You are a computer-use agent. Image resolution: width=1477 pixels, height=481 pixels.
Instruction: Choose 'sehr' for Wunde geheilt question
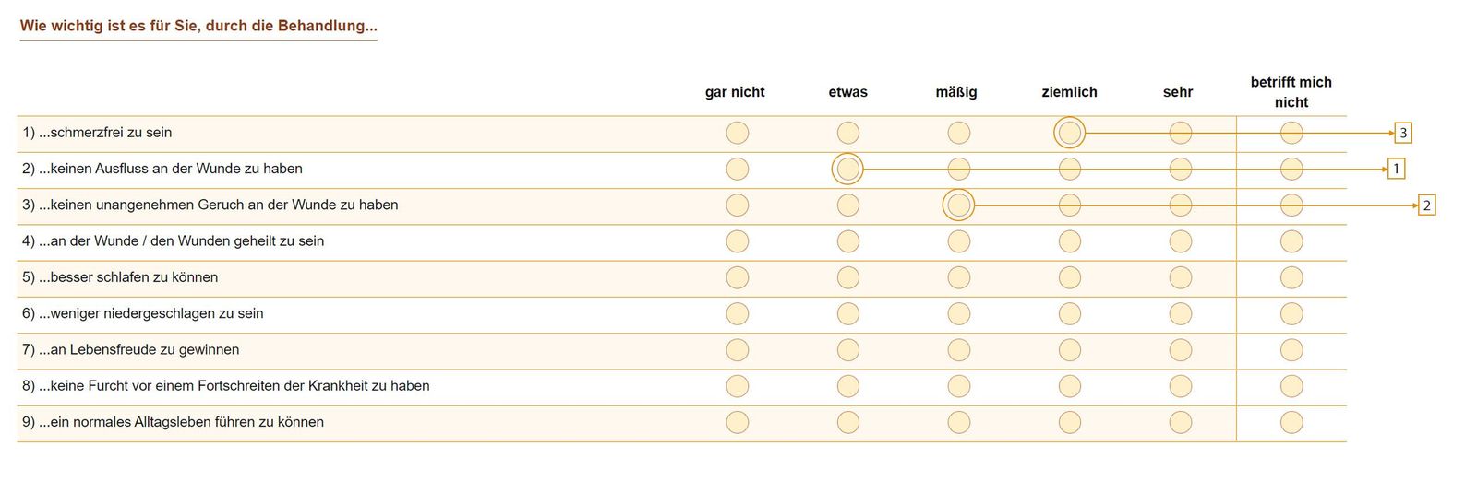tap(1180, 241)
